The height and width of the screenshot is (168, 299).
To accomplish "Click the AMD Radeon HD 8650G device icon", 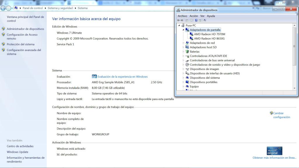I will click(191, 38).
